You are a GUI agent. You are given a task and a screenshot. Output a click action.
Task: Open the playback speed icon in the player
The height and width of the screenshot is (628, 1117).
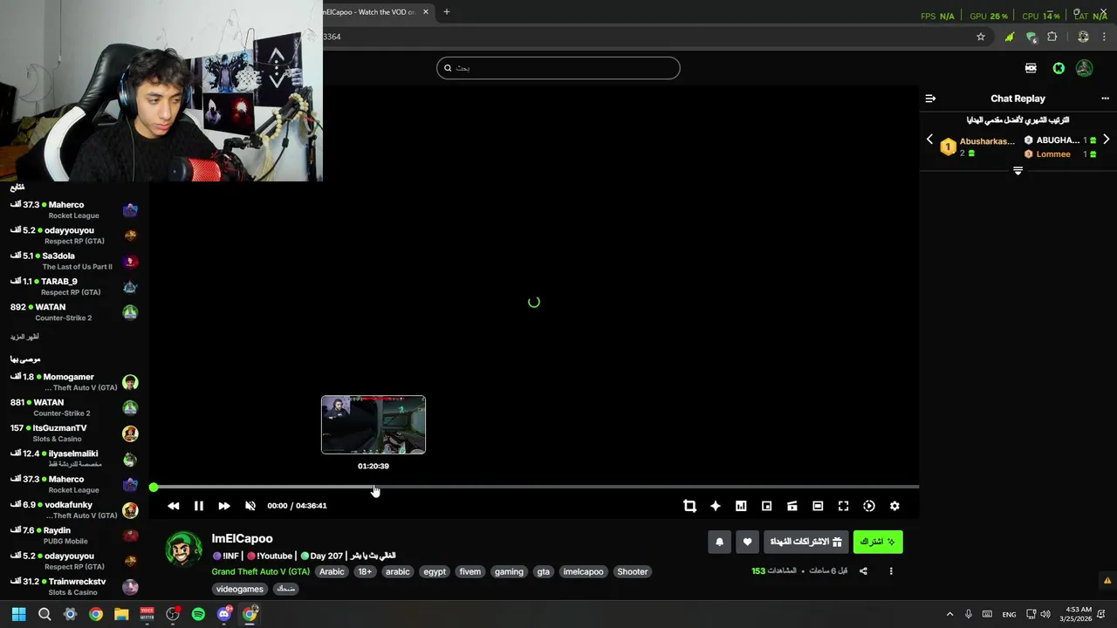point(869,506)
